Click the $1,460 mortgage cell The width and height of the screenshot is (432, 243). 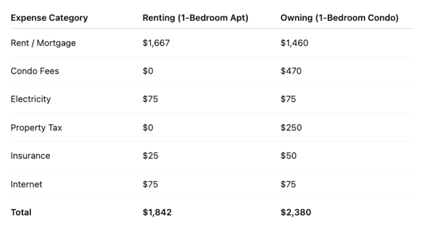pos(294,43)
